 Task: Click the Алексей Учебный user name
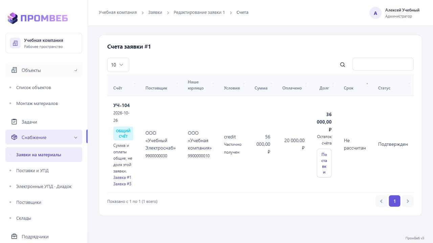click(x=402, y=10)
